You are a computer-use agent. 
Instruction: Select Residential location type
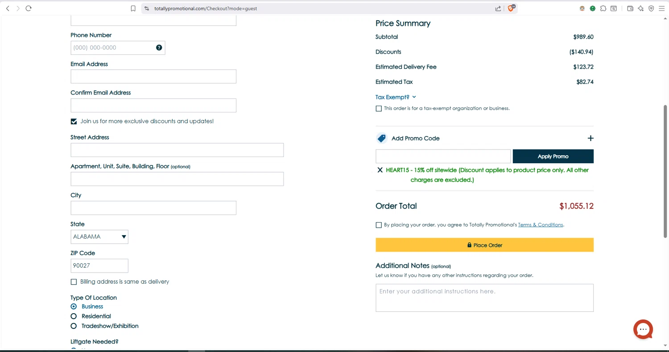click(x=74, y=316)
